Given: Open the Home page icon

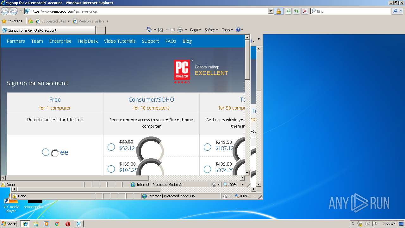Looking at the screenshot, I should tap(149, 30).
